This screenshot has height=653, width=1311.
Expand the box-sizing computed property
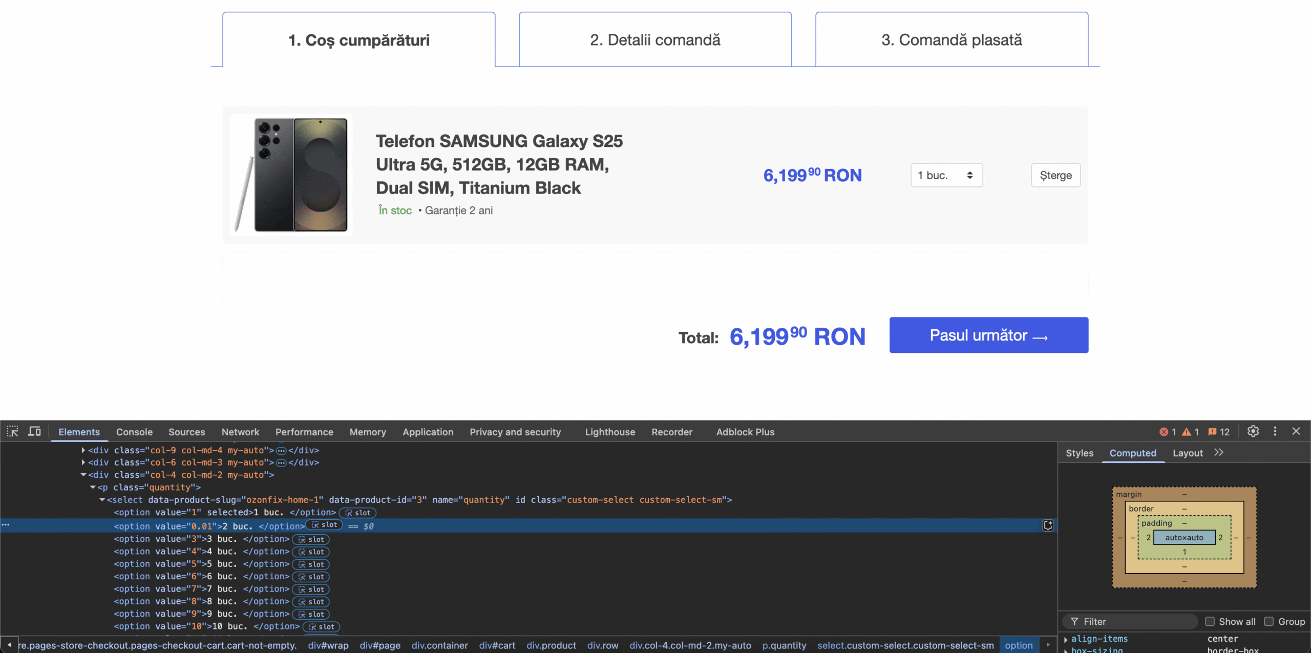click(1066, 650)
